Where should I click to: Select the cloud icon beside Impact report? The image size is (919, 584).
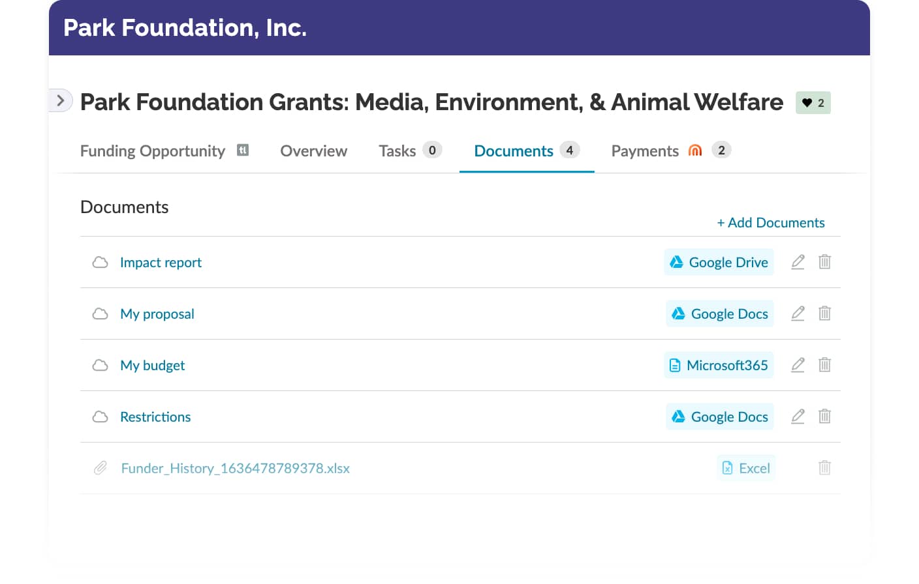100,262
